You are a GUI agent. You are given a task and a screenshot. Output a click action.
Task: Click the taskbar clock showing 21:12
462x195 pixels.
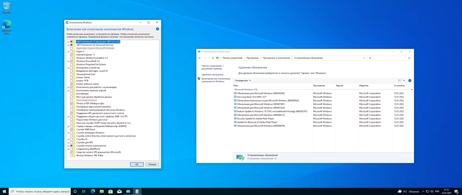tap(446, 191)
